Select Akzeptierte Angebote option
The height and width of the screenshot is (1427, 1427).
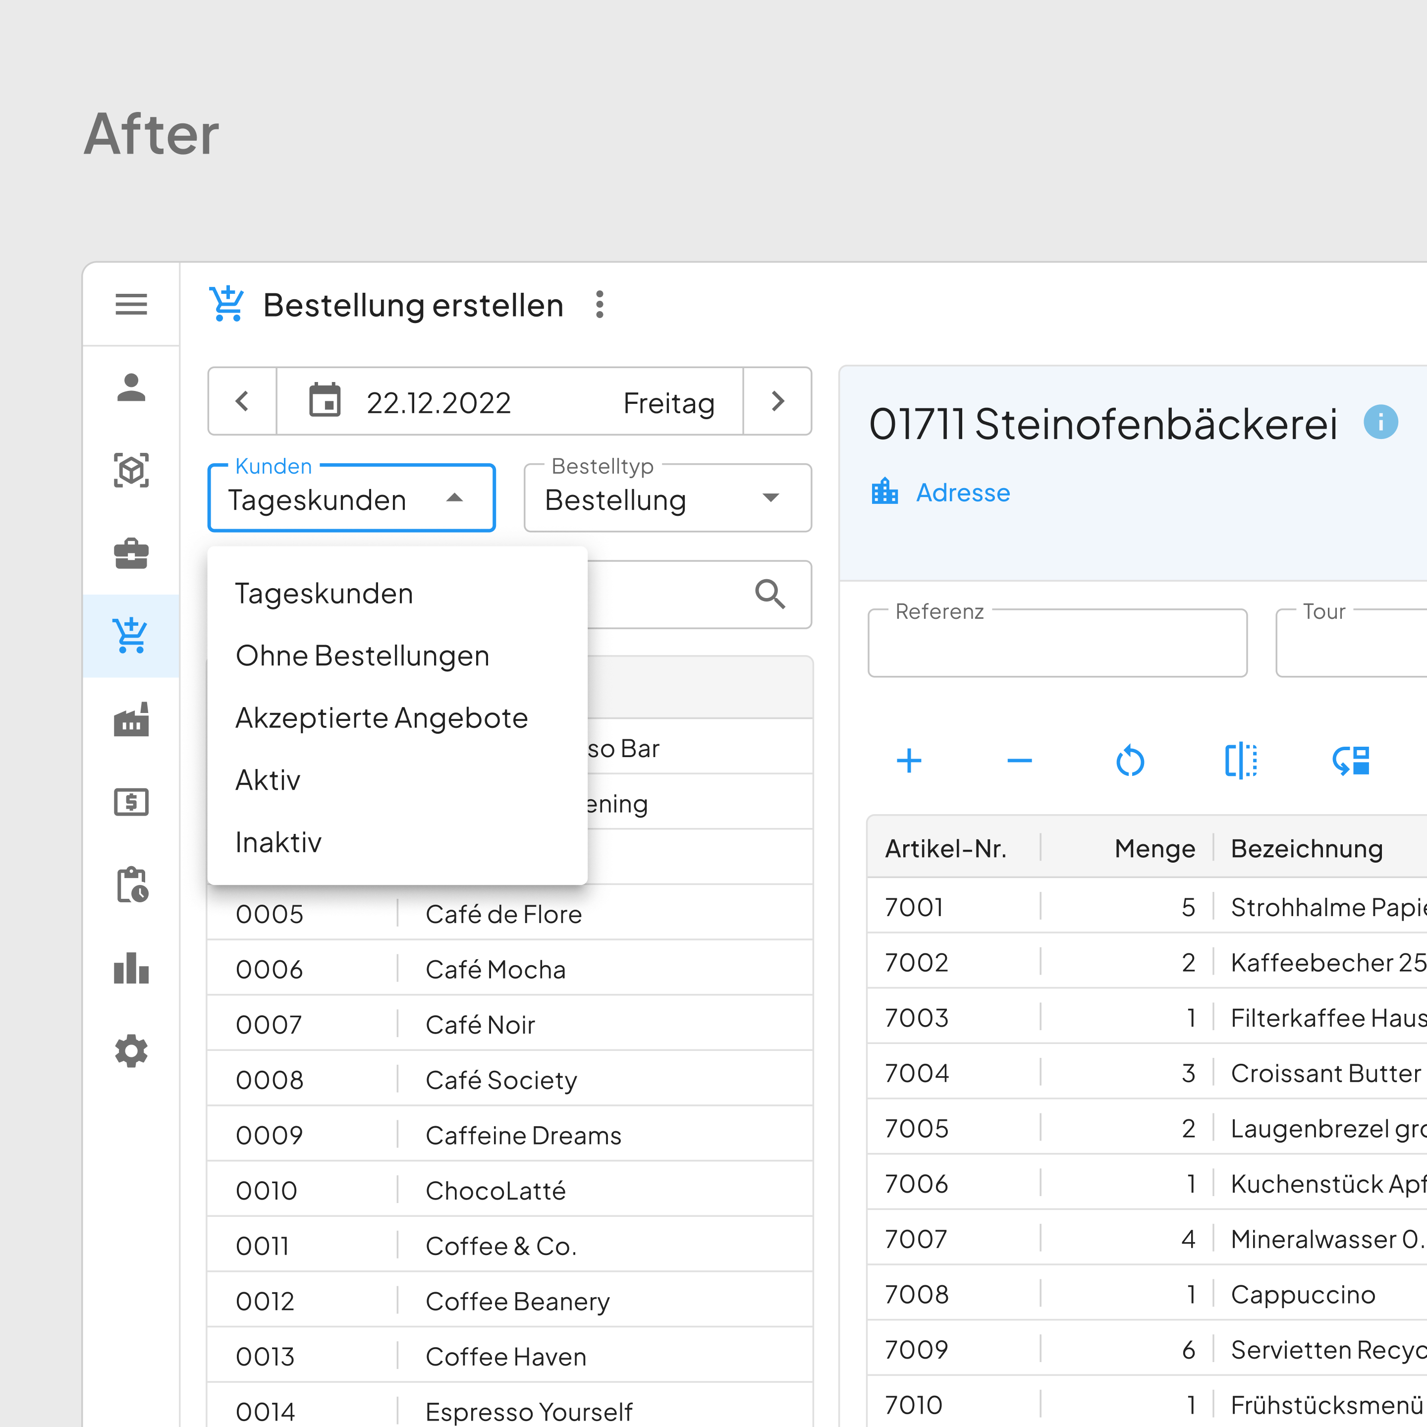click(397, 718)
